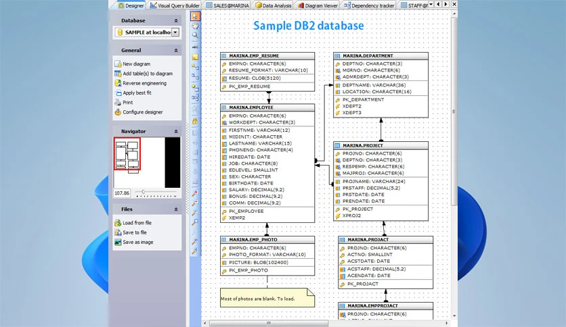Click Add table(s) to diagram
This screenshot has width=566, height=327.
click(x=144, y=74)
